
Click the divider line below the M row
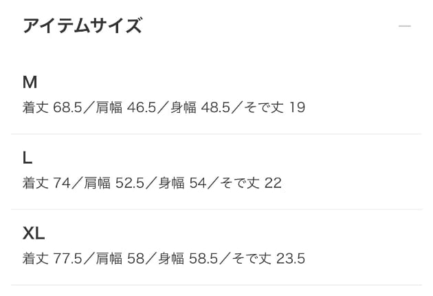click(216, 134)
